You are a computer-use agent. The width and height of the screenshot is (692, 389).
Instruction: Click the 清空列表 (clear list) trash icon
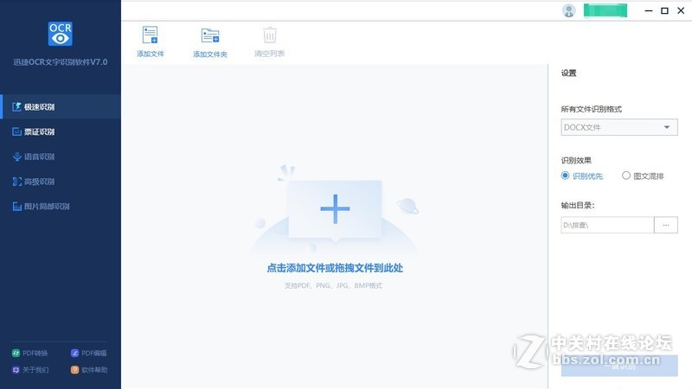pos(270,35)
